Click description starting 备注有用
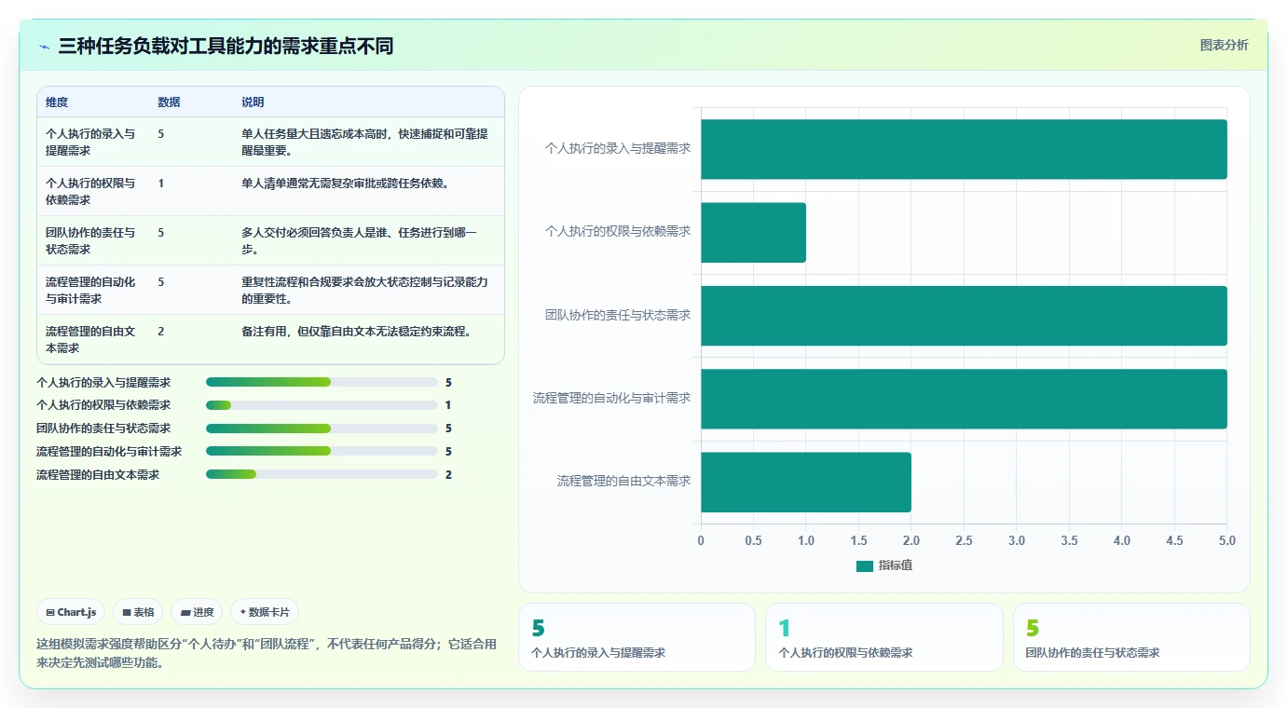 click(357, 332)
